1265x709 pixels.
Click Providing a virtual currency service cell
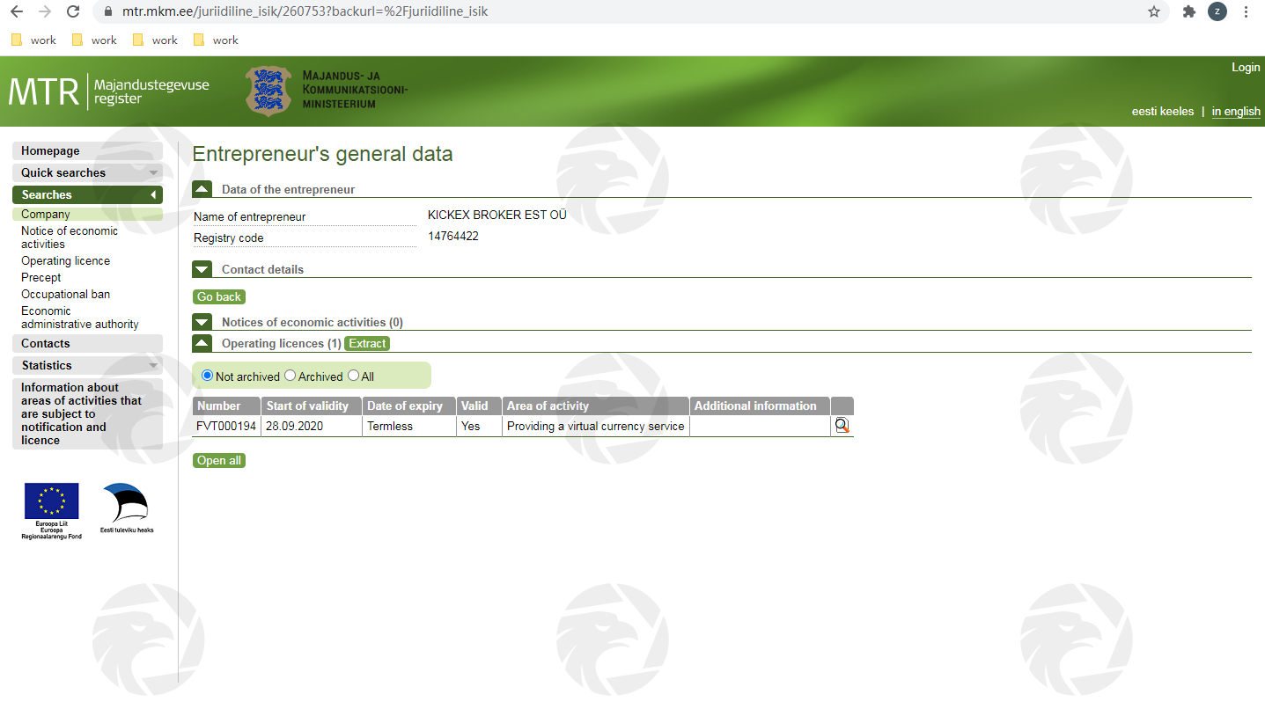(x=595, y=426)
